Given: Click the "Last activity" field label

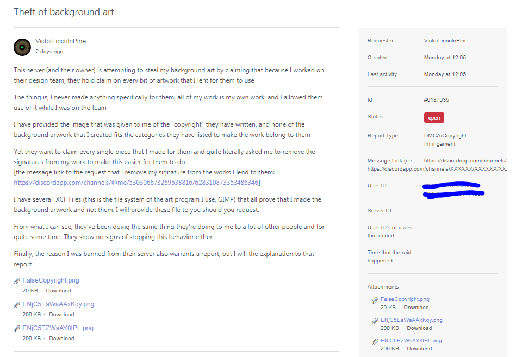Looking at the screenshot, I should [382, 74].
